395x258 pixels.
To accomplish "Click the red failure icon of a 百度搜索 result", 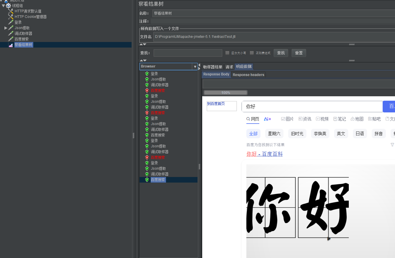I will tap(147, 90).
